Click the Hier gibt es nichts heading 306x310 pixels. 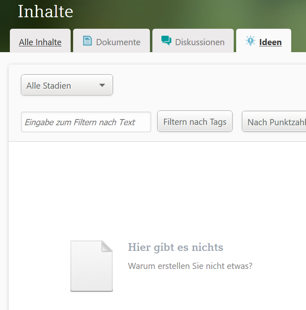coord(175,247)
